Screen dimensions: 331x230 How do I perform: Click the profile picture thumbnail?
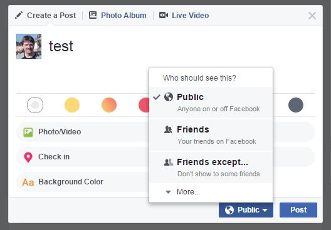[29, 46]
